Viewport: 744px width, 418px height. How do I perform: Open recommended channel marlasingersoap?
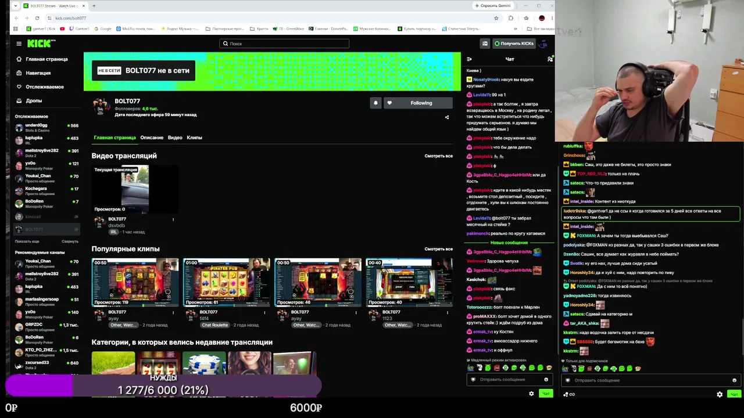(x=46, y=301)
